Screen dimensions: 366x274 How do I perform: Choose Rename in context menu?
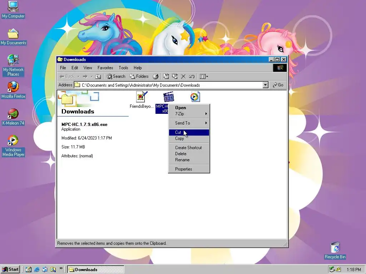pyautogui.click(x=189, y=160)
